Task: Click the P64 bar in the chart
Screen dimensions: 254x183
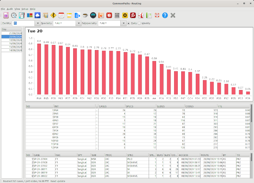Action: [39, 69]
